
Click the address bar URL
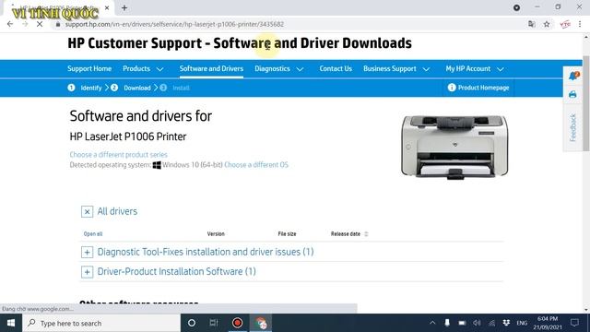pos(174,24)
